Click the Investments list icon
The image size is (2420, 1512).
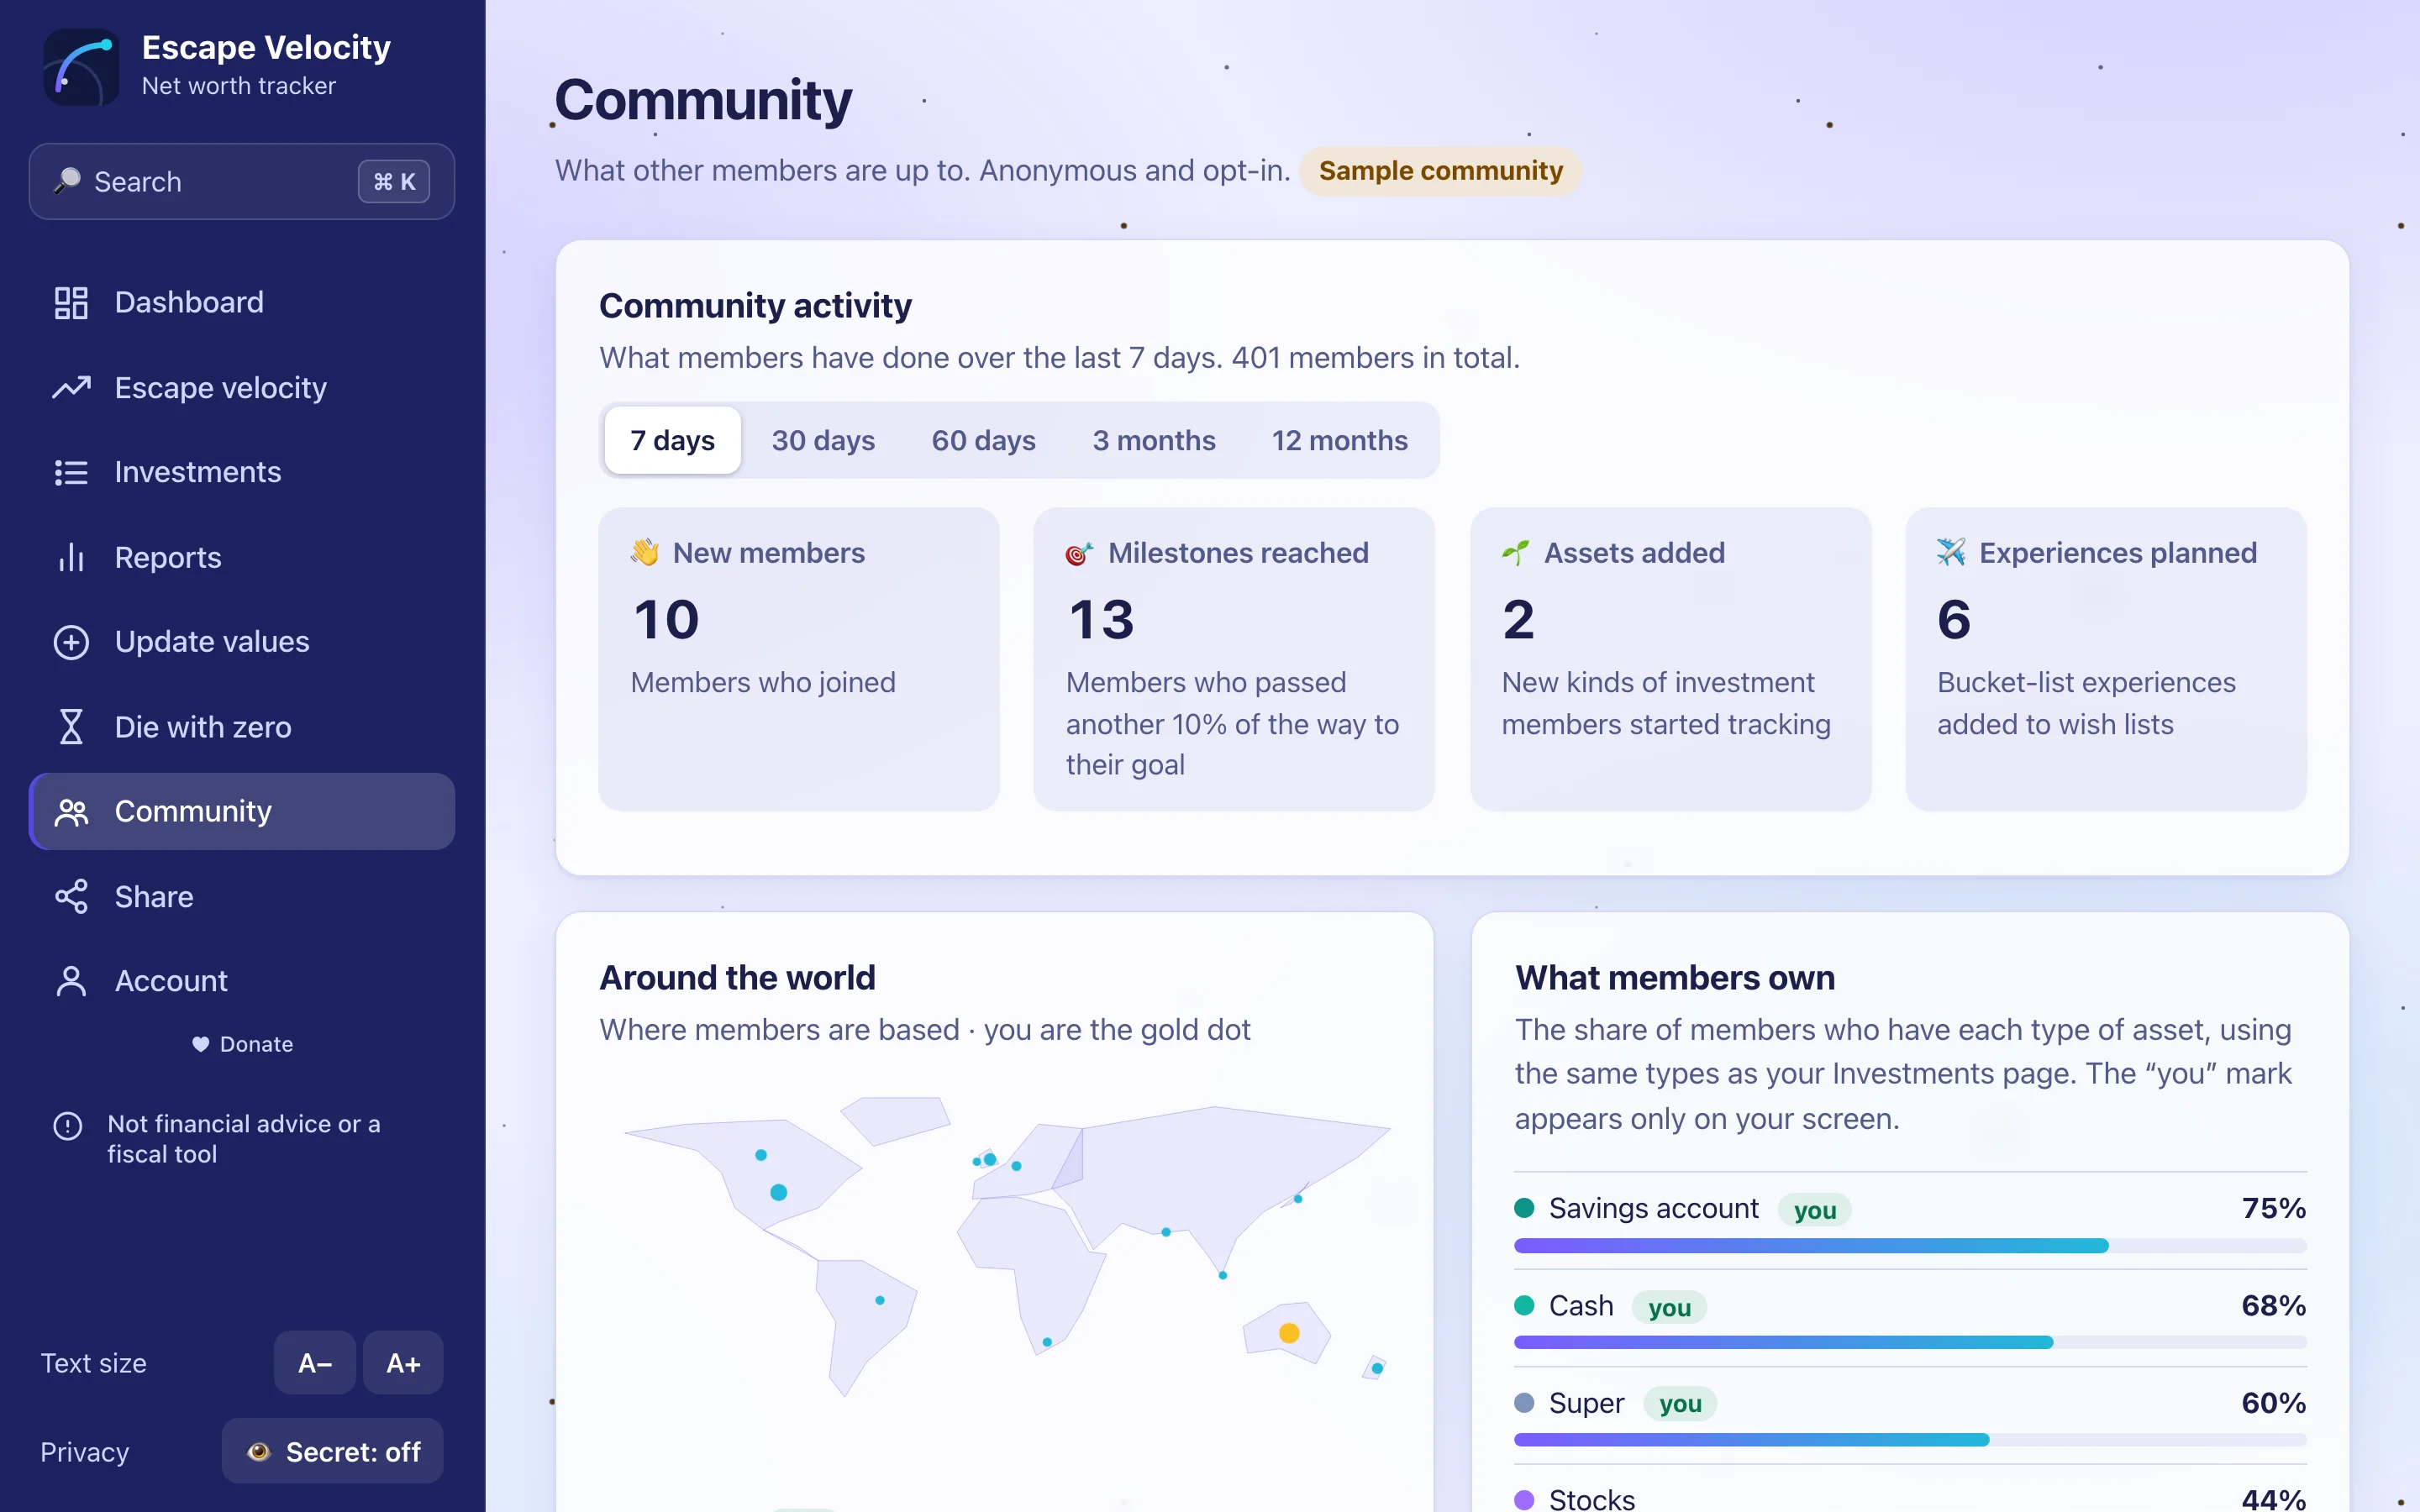tap(71, 472)
